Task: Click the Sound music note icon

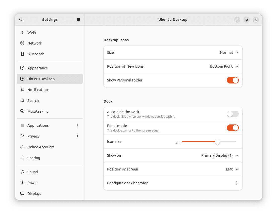Action: 22,172
